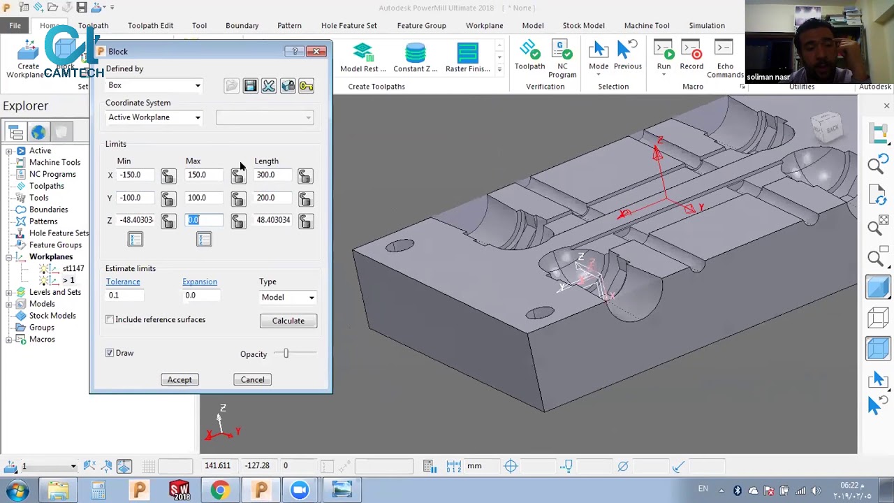Enable Include reference surfaces checkbox

110,320
